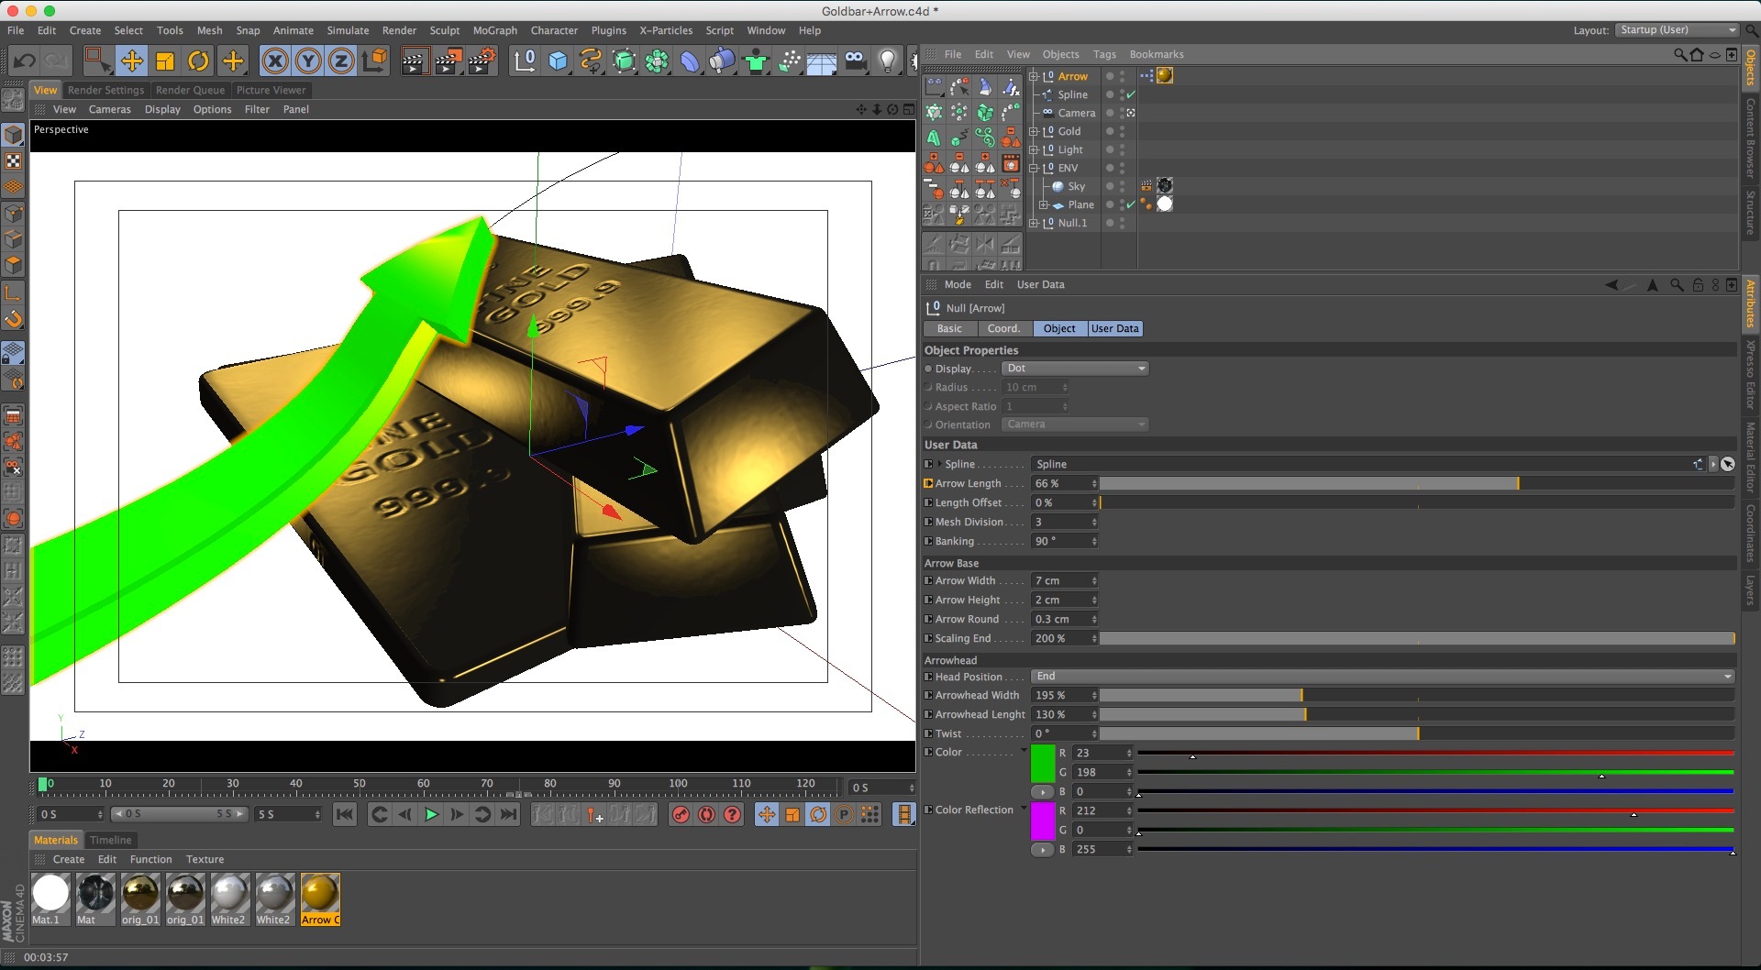
Task: Click Render to Picture Viewer icon
Action: (x=448, y=61)
